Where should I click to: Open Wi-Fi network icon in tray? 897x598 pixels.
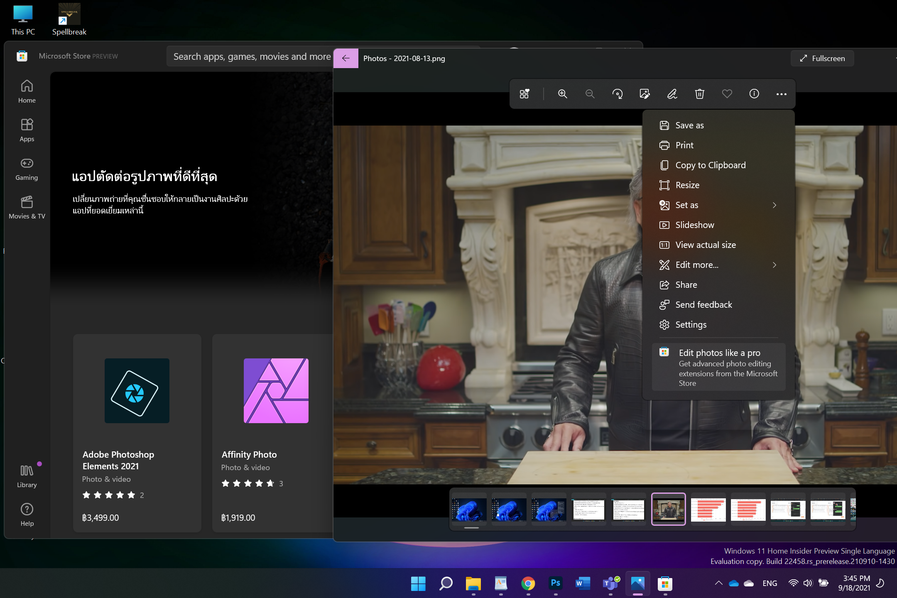click(x=793, y=583)
